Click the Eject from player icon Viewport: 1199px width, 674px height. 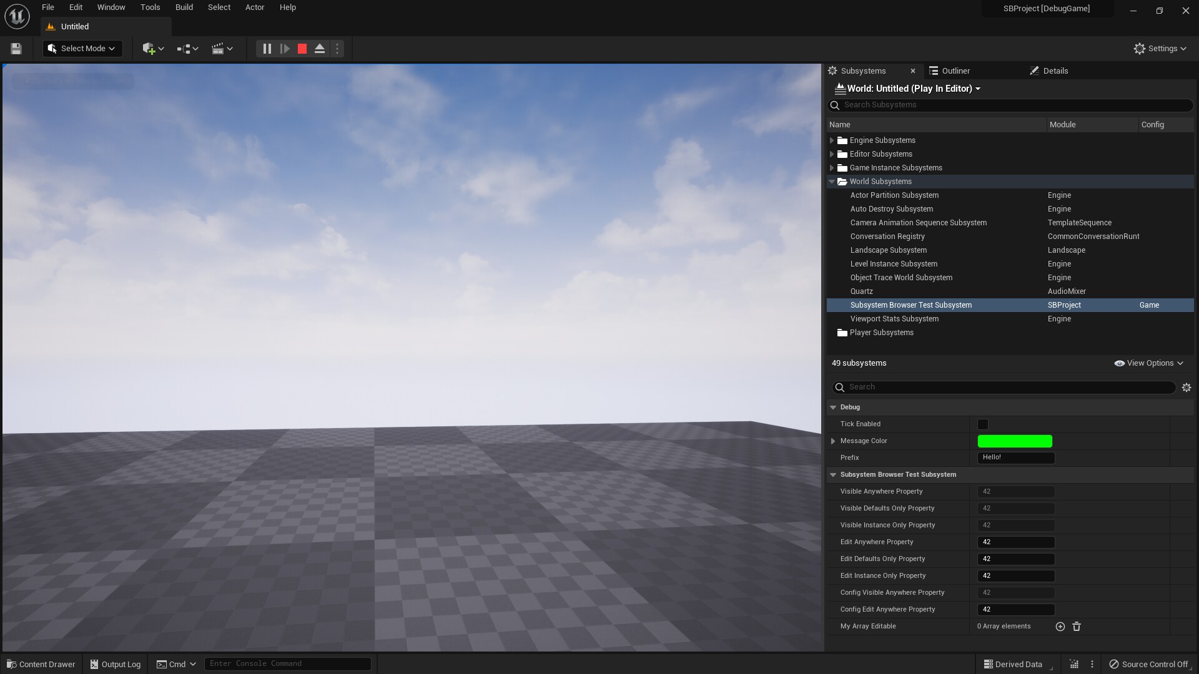[x=320, y=49]
